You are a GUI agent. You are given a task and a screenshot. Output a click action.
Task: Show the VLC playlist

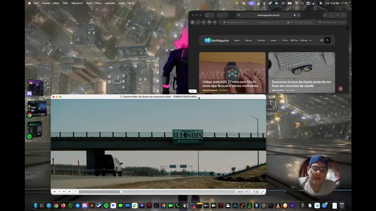(x=75, y=192)
